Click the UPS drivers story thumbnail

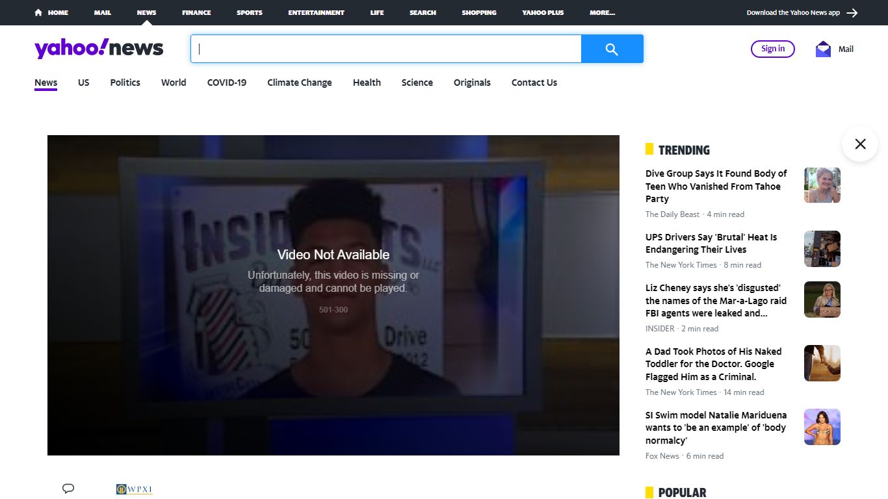(822, 249)
